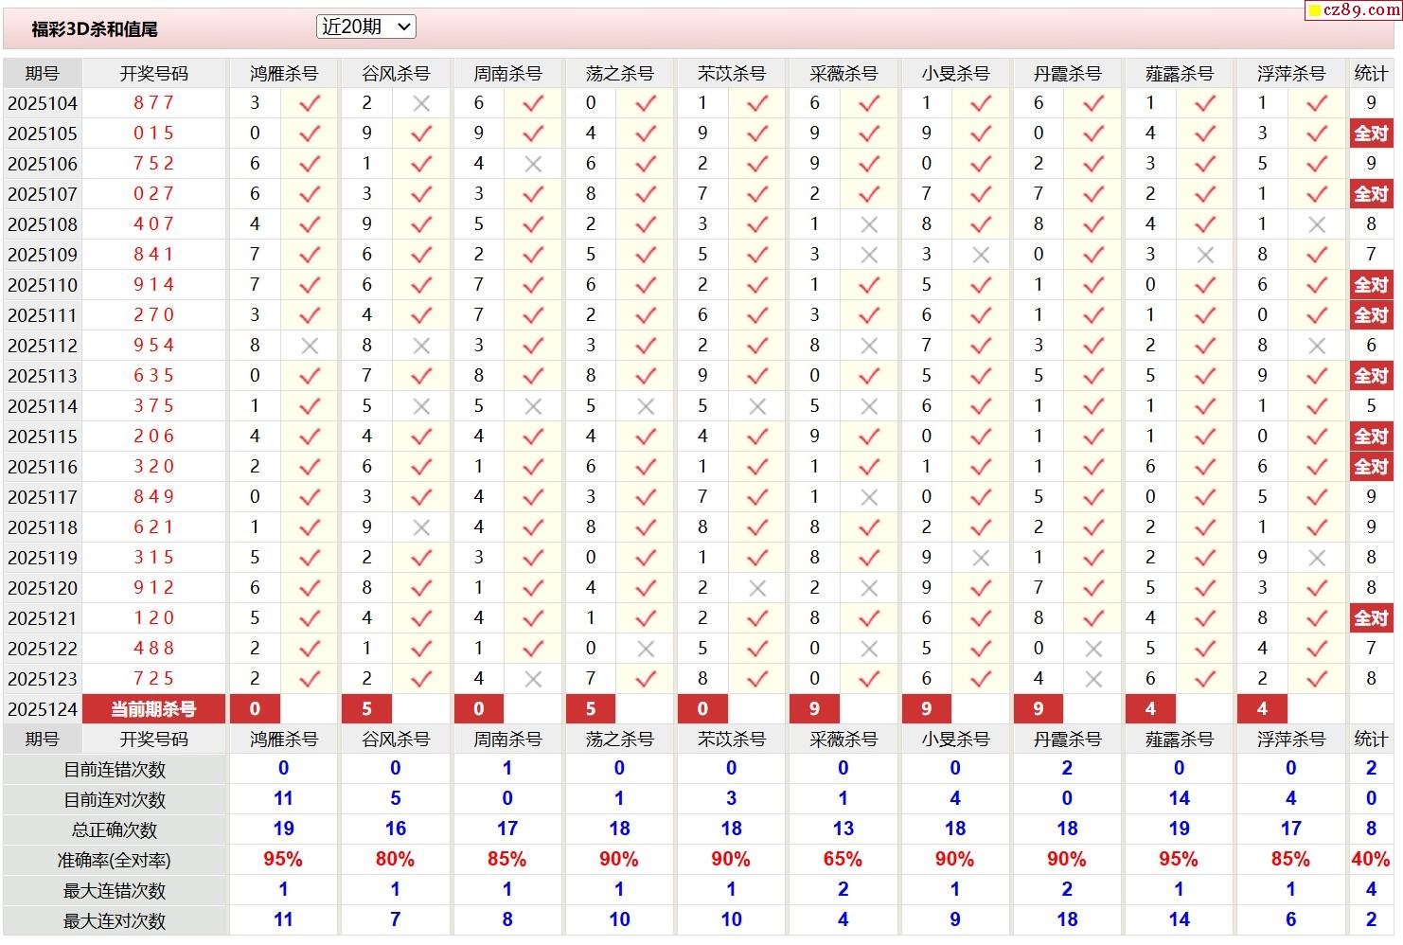Click the 全对 badge for period 2025105
This screenshot has width=1403, height=945.
click(x=1371, y=134)
